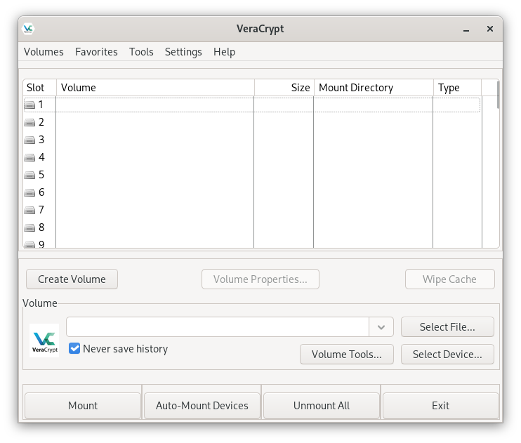The height and width of the screenshot is (443, 521).
Task: Open the Select File dialog
Action: coord(447,327)
